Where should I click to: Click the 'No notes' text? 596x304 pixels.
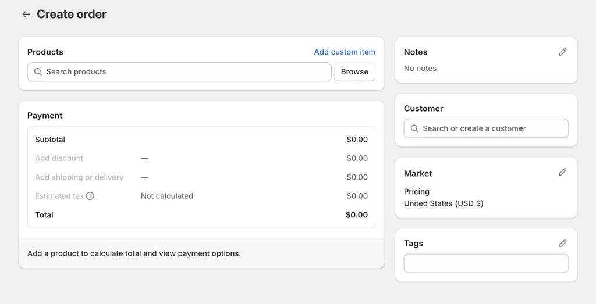420,69
